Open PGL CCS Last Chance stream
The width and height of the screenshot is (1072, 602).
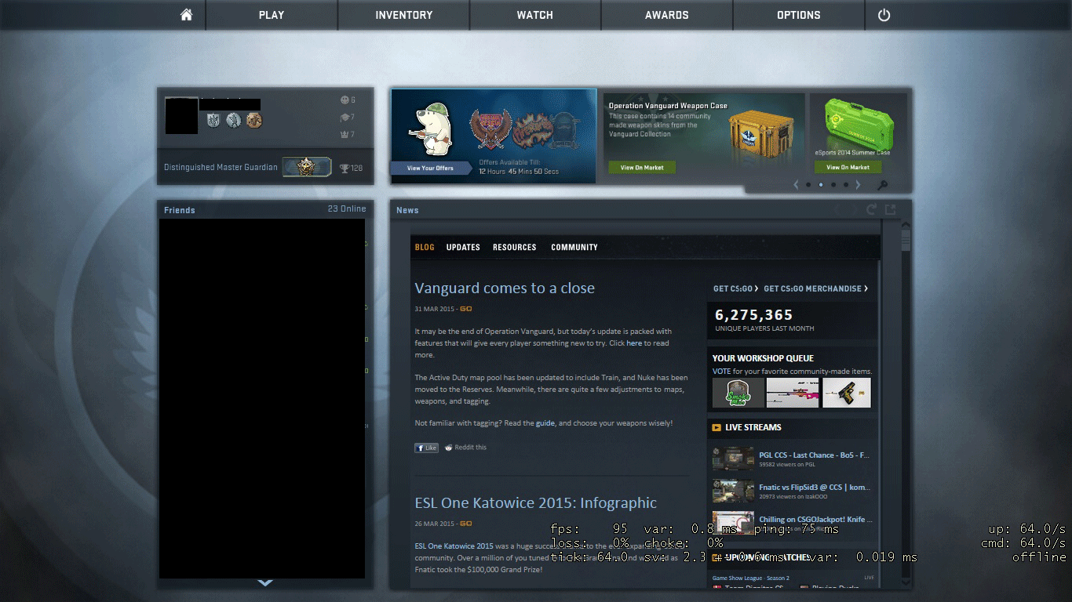814,455
